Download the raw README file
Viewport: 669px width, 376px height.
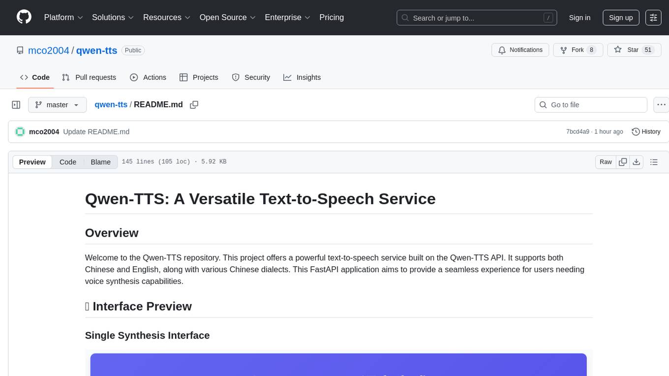[636, 162]
